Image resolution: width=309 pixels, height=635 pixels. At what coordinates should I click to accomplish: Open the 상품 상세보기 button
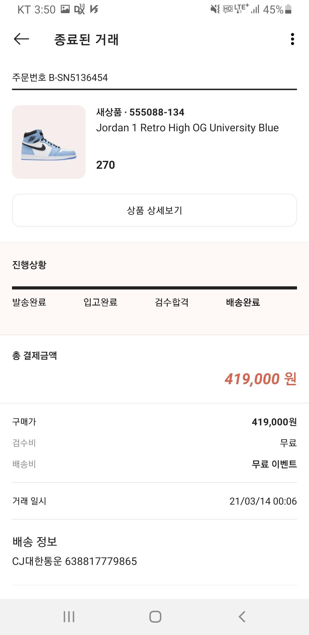(x=154, y=210)
